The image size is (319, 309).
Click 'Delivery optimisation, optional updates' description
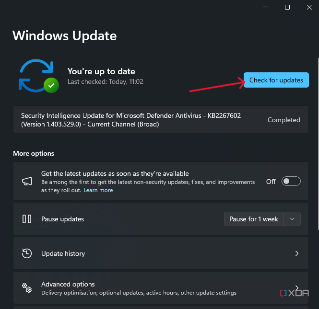coord(139,293)
